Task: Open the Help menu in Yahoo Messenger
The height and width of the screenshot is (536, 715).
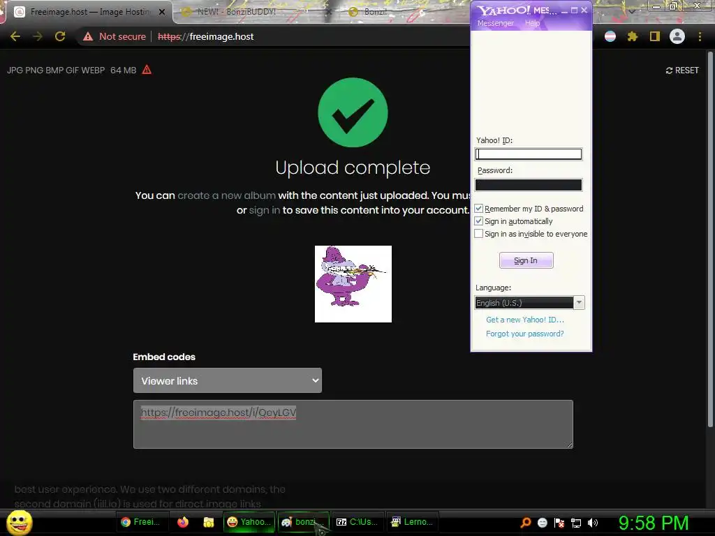Action: [x=532, y=23]
